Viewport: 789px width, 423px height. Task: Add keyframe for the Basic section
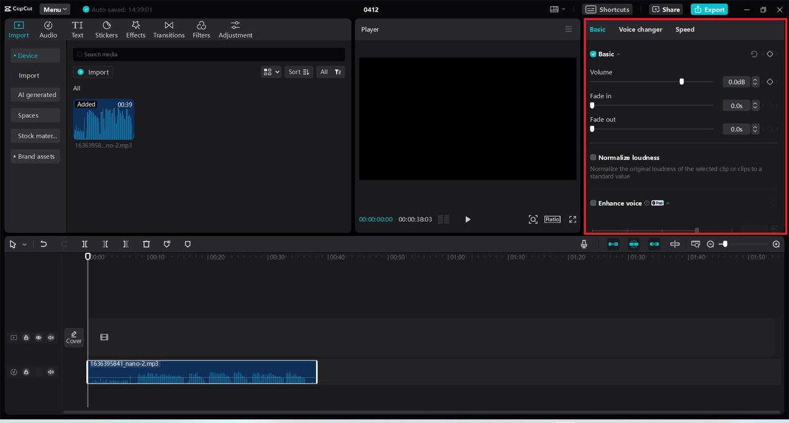(770, 54)
